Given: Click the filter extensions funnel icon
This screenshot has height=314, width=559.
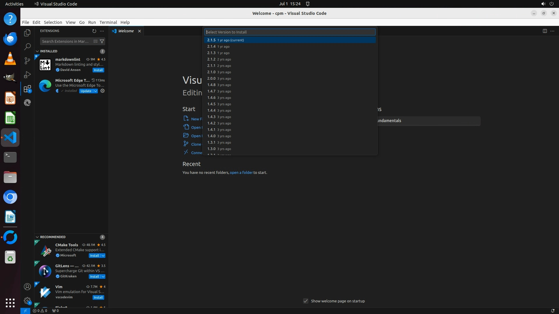Looking at the screenshot, I should 102,41.
